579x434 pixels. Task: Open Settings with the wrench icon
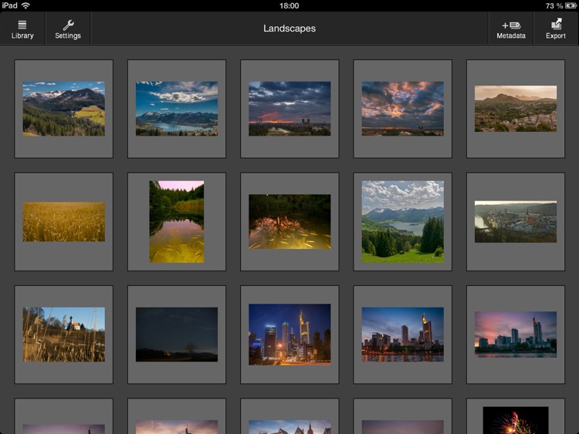(68, 29)
